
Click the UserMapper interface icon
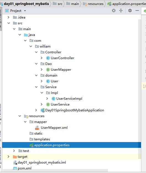[x=48, y=70]
